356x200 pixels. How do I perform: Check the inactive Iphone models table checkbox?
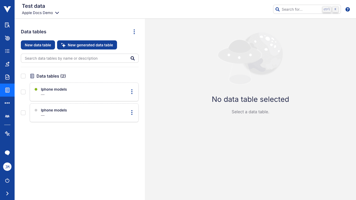[23, 113]
